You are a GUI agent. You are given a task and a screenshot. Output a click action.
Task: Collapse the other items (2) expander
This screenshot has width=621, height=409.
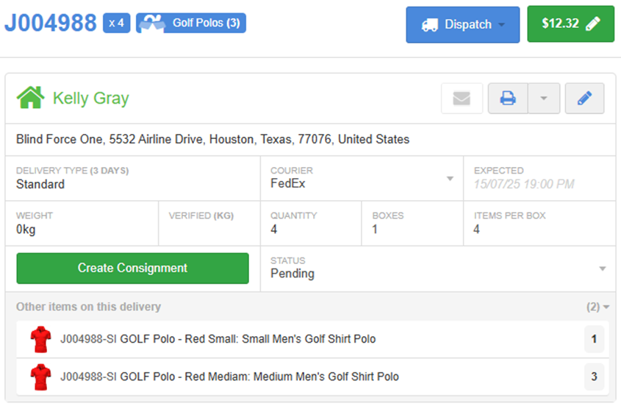click(x=598, y=307)
